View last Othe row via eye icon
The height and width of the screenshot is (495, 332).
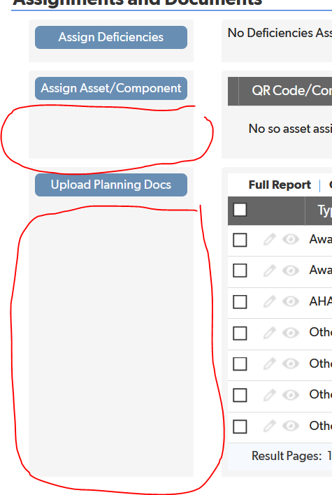click(x=291, y=426)
